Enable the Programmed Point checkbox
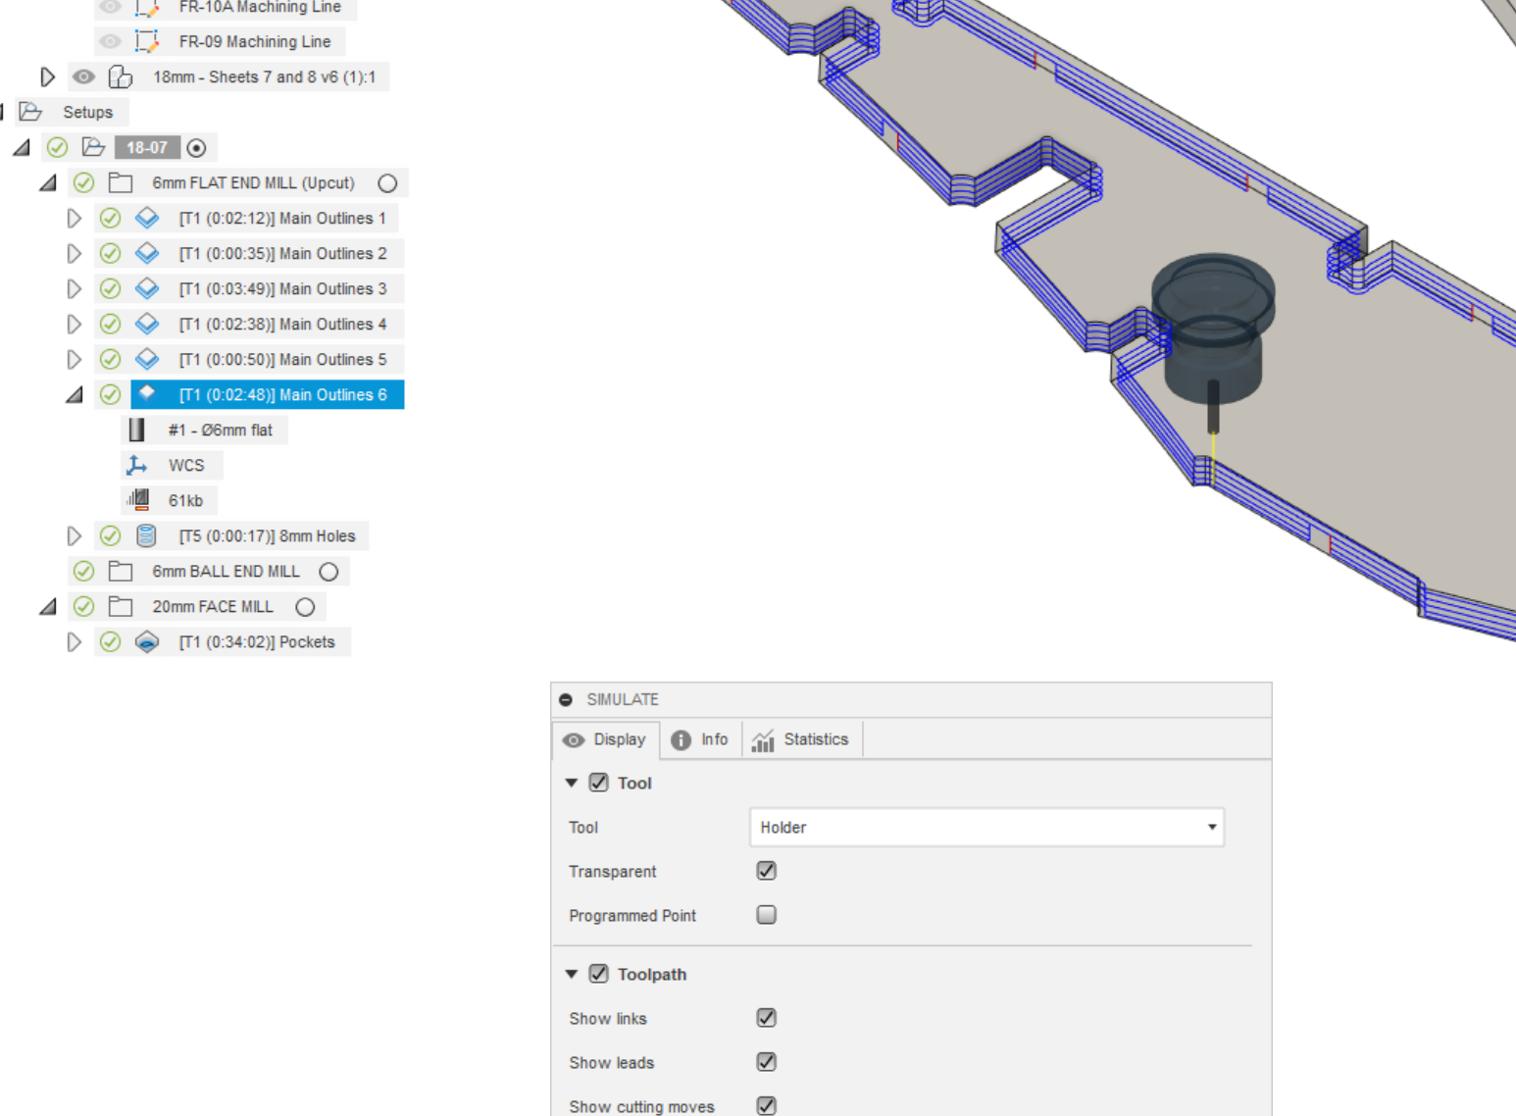 766,914
